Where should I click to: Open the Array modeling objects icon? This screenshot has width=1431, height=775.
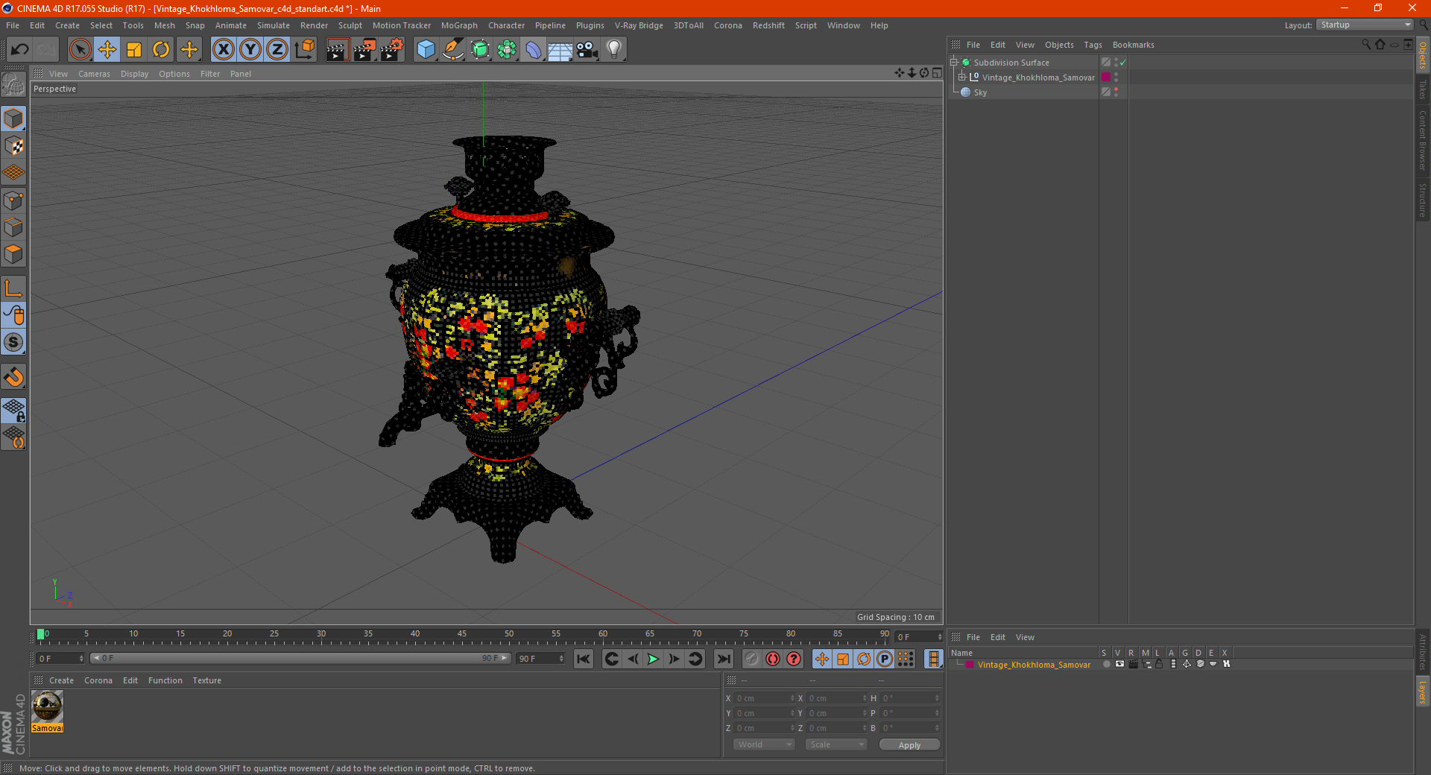pos(507,50)
